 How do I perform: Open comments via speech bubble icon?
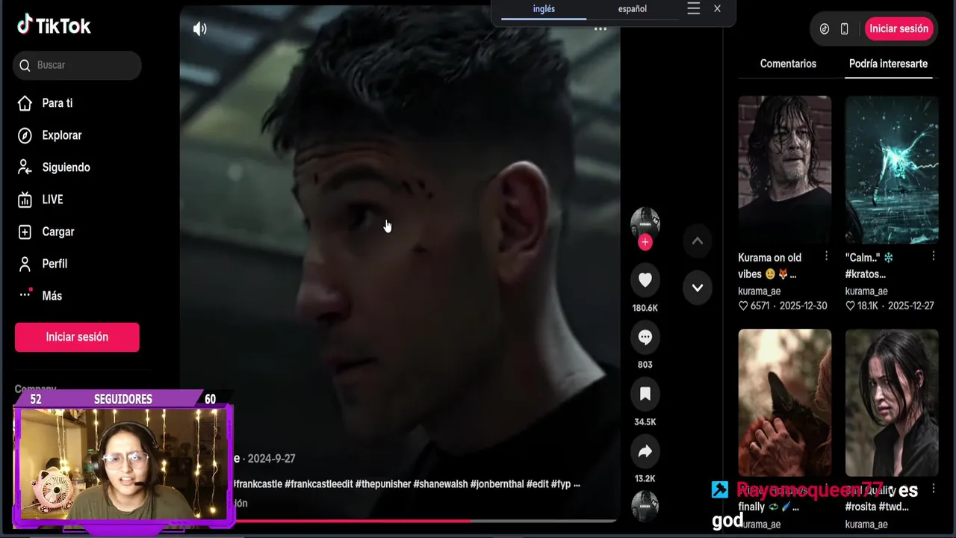645,337
